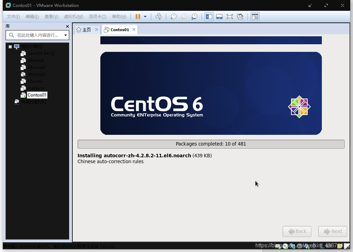This screenshot has height=252, width=353.
Task: Open the 虚拟机(M) menu
Action: 74,17
